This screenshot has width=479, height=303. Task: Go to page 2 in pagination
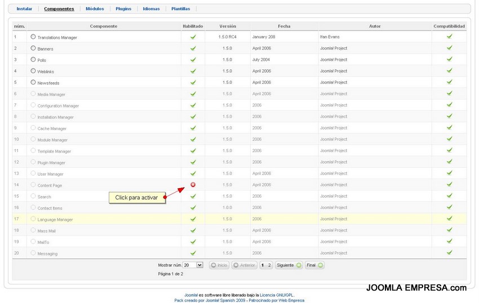pyautogui.click(x=269, y=265)
